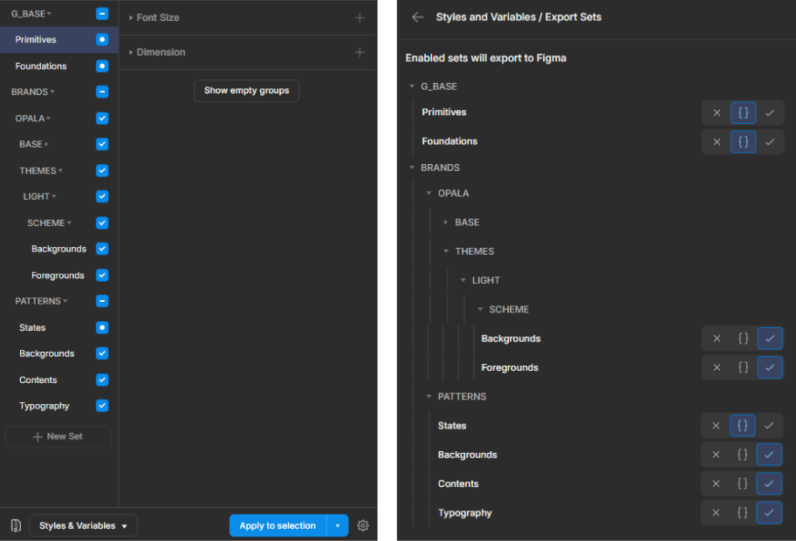Screen dimensions: 796x541
Task: Set Backgrounds under SCHEME to source braces icon
Action: pyautogui.click(x=743, y=339)
